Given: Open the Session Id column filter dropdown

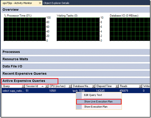Looking at the screenshot, I should [x=47, y=86].
